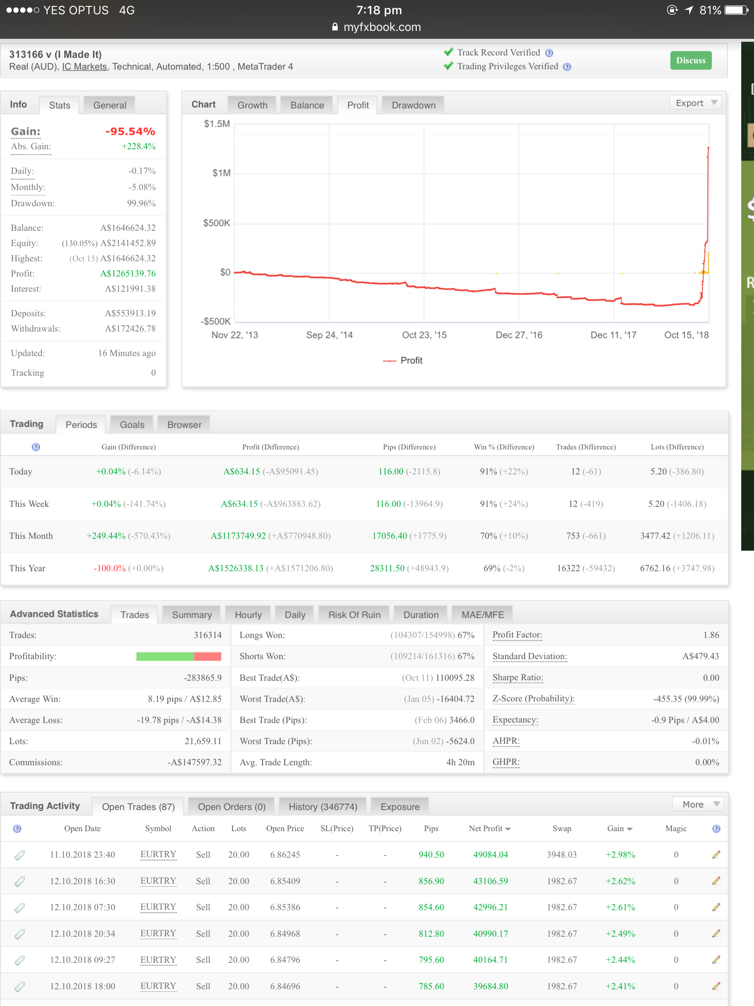The width and height of the screenshot is (754, 1006).
Task: Open the chart Export dropdown
Action: coord(696,103)
